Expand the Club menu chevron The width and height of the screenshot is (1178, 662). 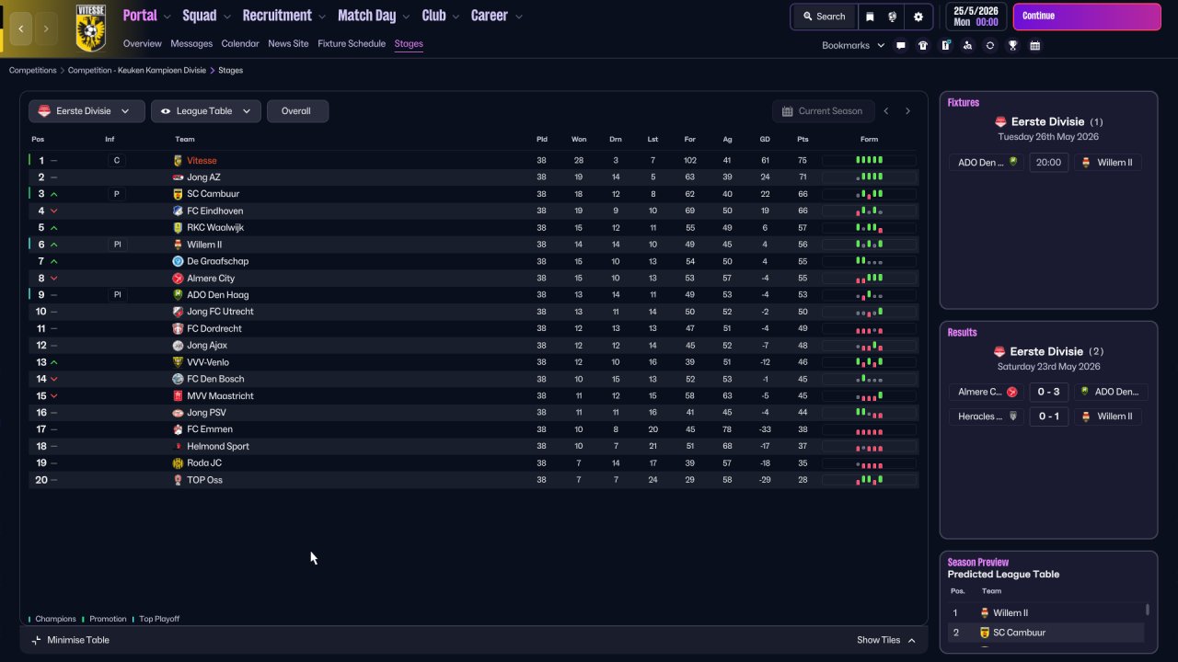pos(456,17)
